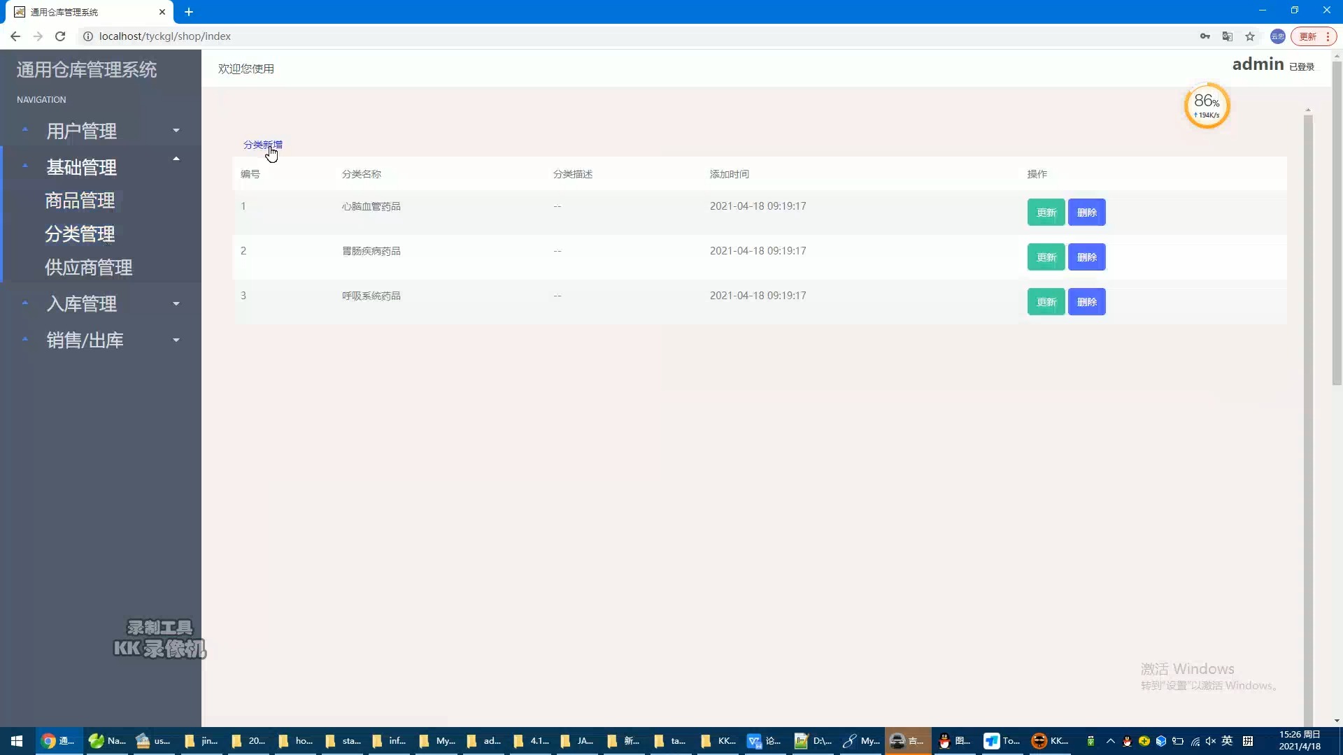Toggle 用户管理 sidebar collapse arrow
The image size is (1343, 755).
[x=176, y=130]
